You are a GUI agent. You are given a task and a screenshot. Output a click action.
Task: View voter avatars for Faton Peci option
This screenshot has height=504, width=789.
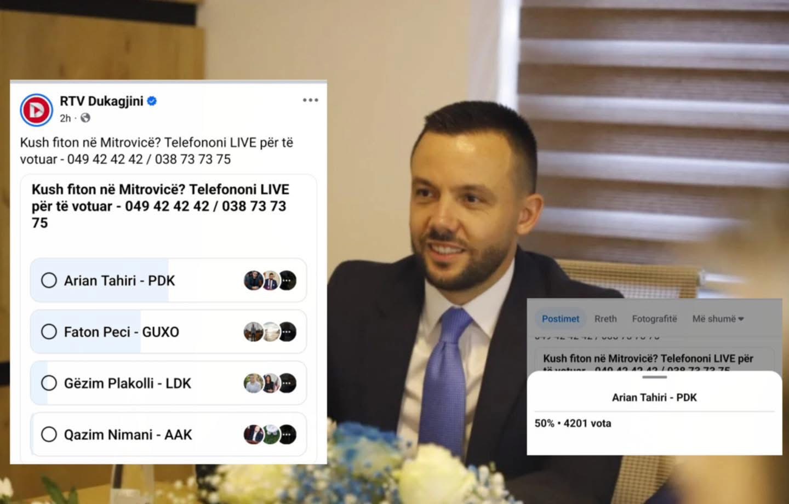click(270, 332)
